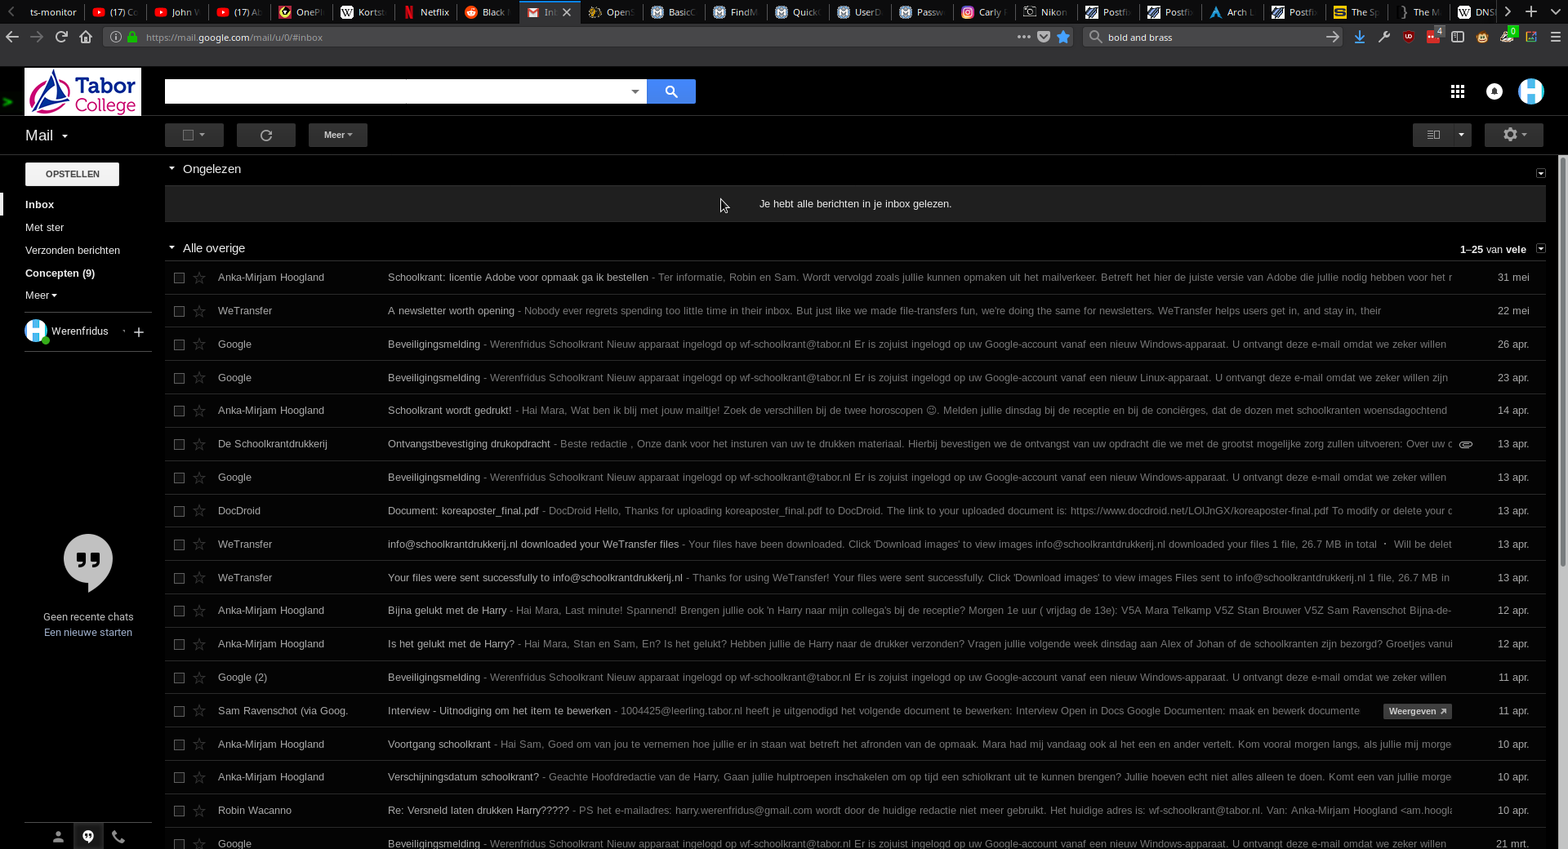Expand the Meer toolbar dropdown
Viewport: 1568px width, 849px height.
[x=337, y=136]
